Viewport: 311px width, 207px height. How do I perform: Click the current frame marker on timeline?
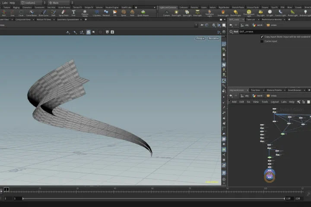click(6, 190)
